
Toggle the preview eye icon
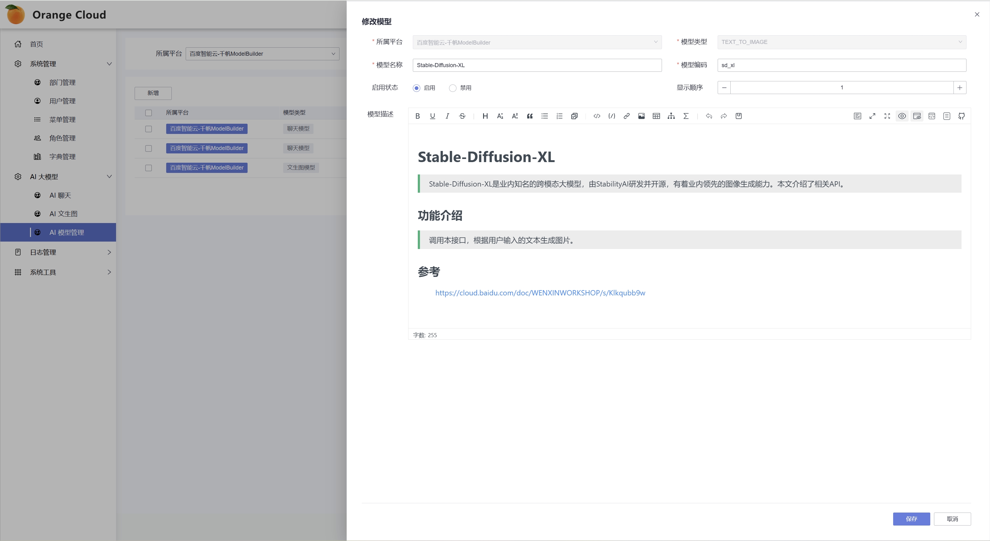coord(902,116)
